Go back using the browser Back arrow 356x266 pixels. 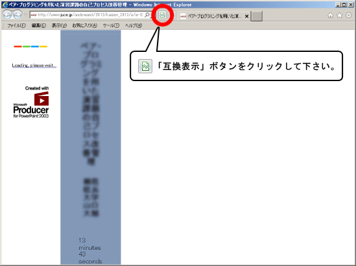tap(7, 15)
